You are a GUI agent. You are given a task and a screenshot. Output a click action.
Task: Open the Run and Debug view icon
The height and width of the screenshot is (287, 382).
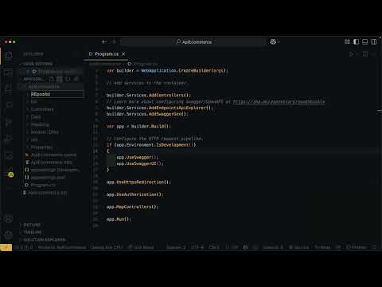pyautogui.click(x=9, y=139)
